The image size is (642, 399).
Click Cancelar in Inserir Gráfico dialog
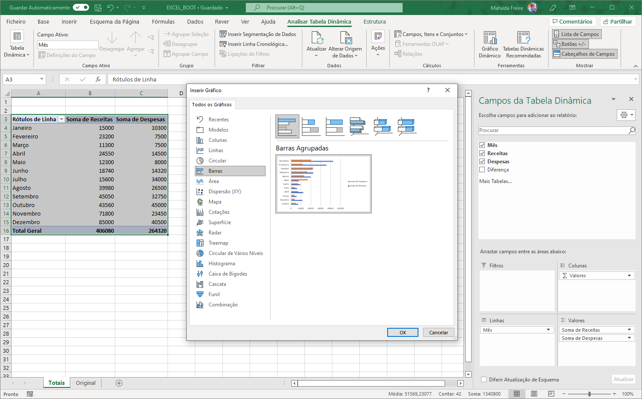coord(439,333)
